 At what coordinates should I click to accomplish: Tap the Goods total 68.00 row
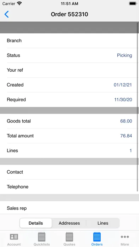tap(69, 121)
